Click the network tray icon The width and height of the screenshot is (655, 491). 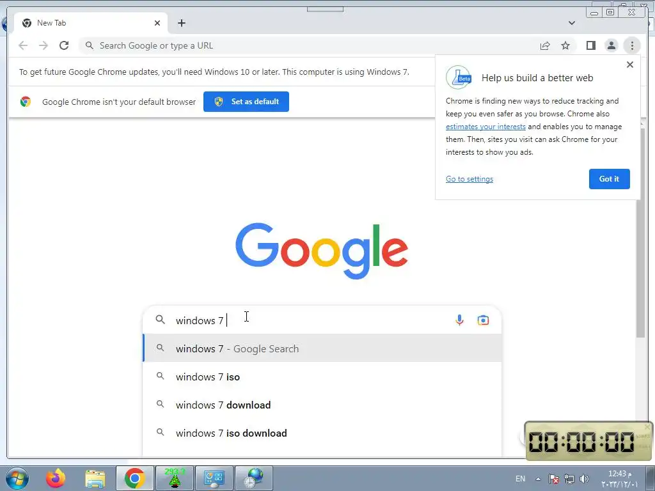[569, 479]
